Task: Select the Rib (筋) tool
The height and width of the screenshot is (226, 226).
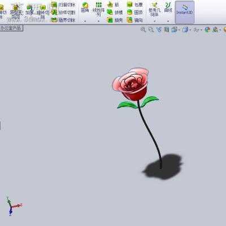Action: [x=113, y=5]
